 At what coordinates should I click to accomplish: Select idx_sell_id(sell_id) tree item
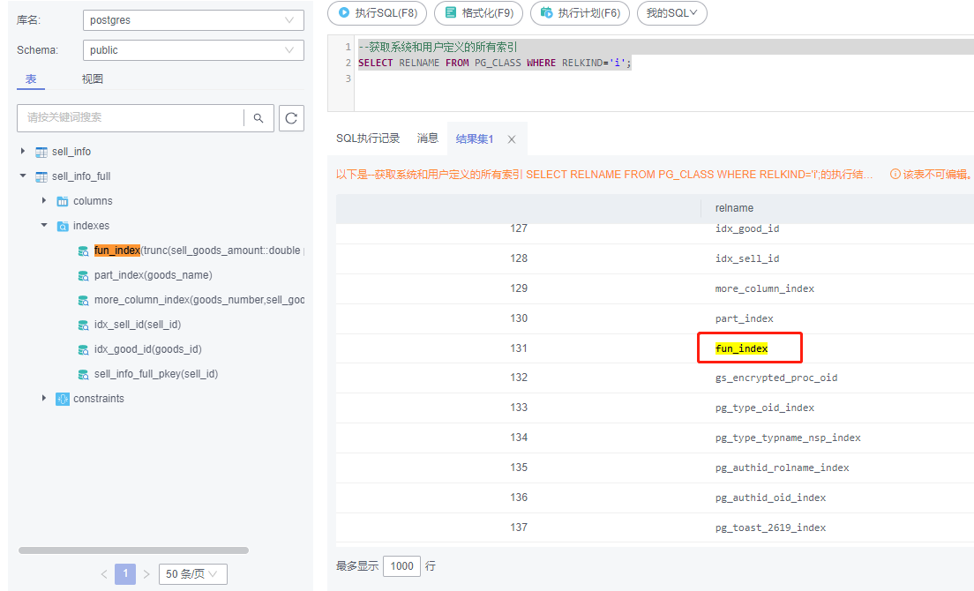138,324
